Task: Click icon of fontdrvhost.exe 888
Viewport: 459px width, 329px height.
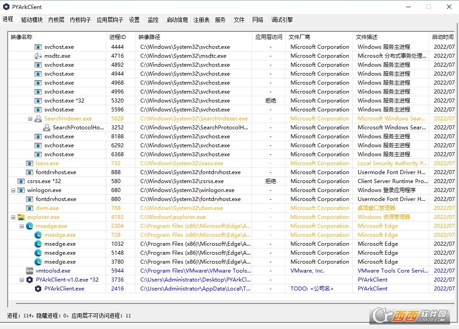Action: point(30,172)
